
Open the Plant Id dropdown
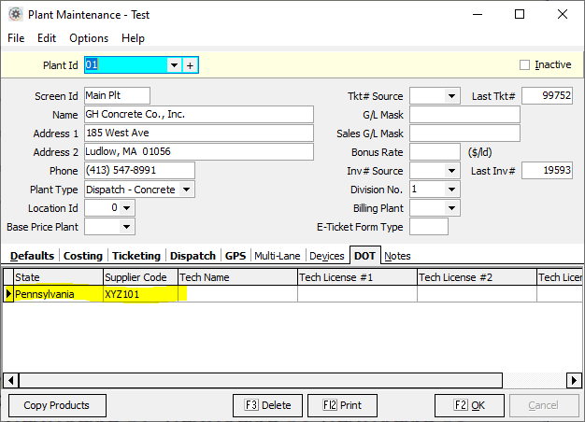pos(174,65)
